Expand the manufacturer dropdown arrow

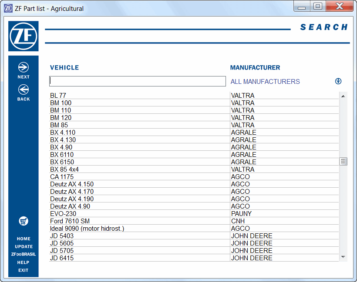tap(338, 81)
